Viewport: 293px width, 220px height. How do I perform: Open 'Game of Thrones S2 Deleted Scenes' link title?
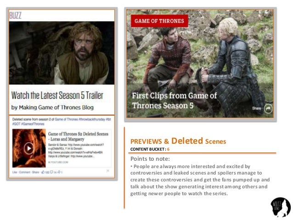click(x=78, y=136)
